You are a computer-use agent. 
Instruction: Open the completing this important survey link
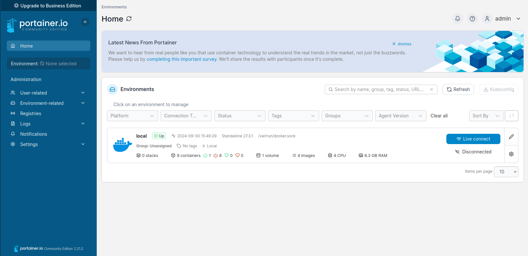point(182,59)
